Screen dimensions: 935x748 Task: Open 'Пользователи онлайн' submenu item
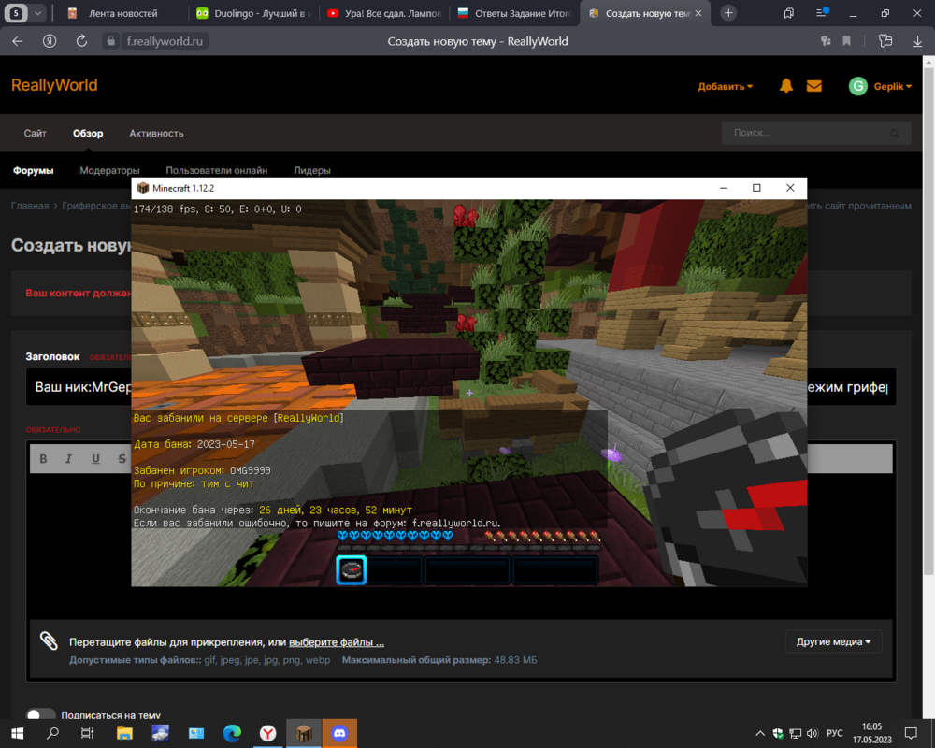pos(217,170)
